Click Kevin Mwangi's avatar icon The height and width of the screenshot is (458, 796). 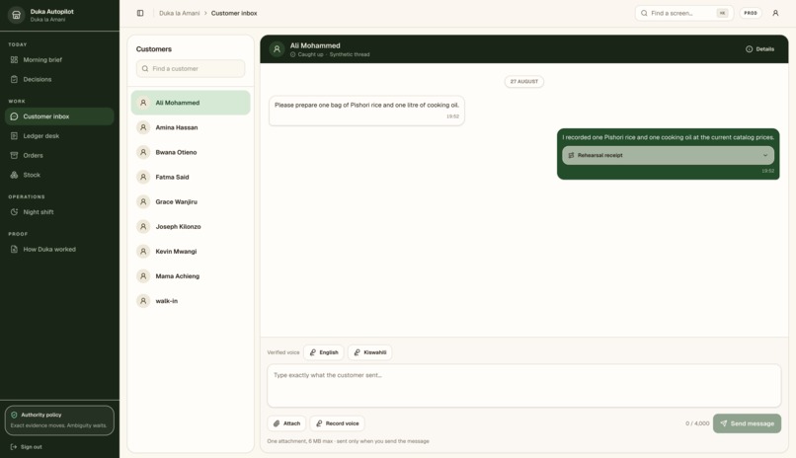[143, 251]
